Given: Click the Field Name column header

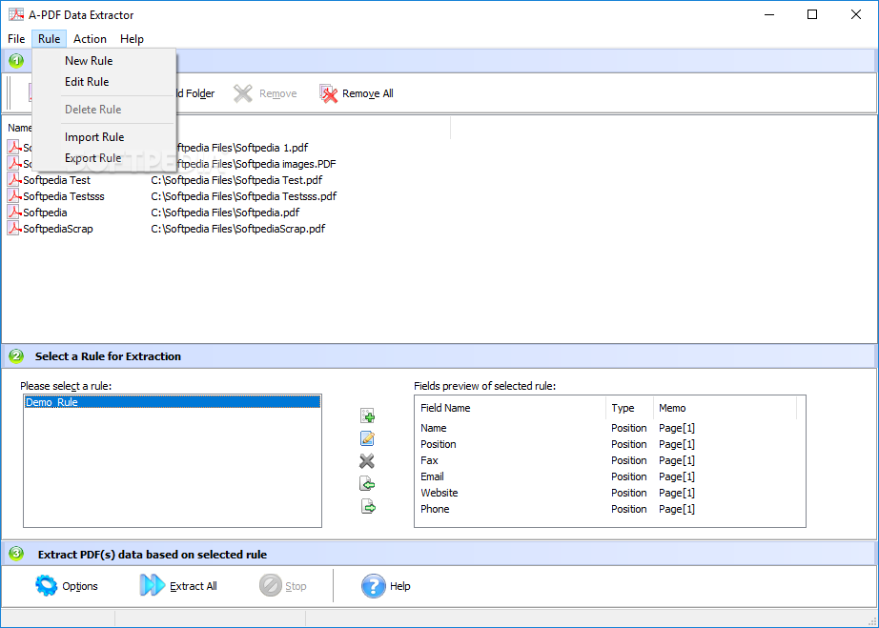Looking at the screenshot, I should [x=510, y=408].
